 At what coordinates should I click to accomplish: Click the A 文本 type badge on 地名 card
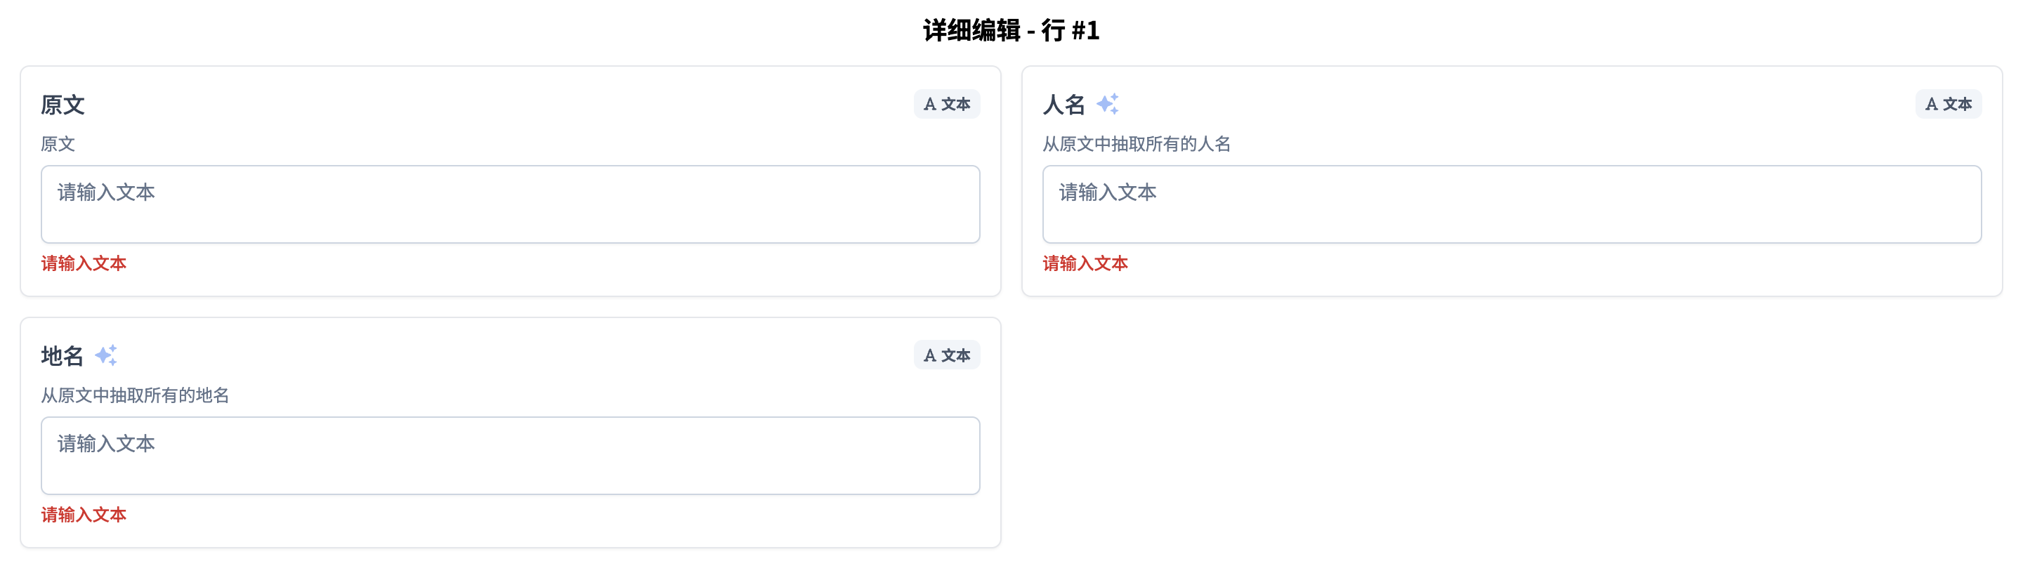click(948, 355)
